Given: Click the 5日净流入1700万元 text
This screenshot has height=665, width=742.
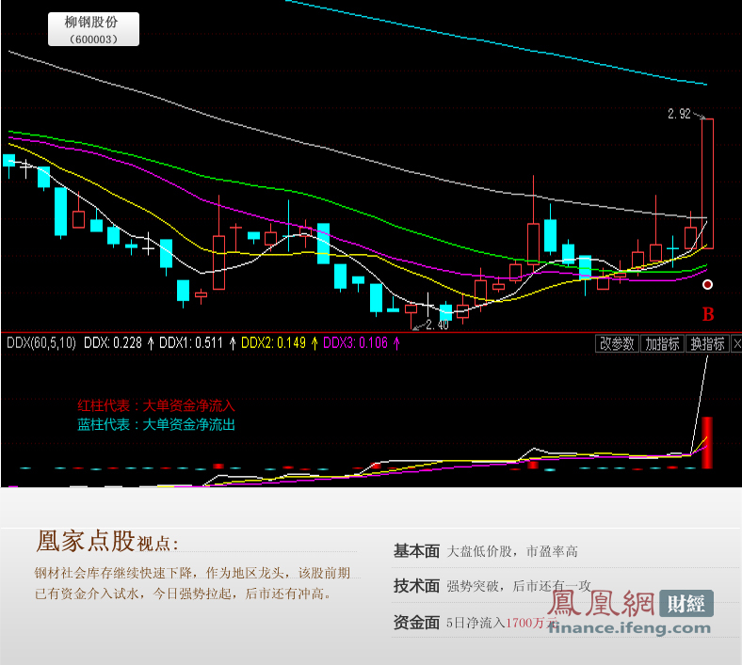Looking at the screenshot, I should tap(503, 623).
